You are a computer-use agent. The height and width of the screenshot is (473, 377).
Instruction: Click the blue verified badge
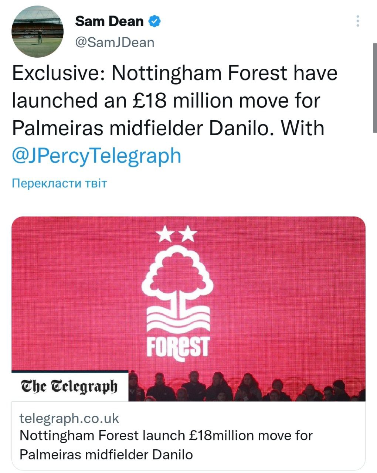click(x=154, y=21)
